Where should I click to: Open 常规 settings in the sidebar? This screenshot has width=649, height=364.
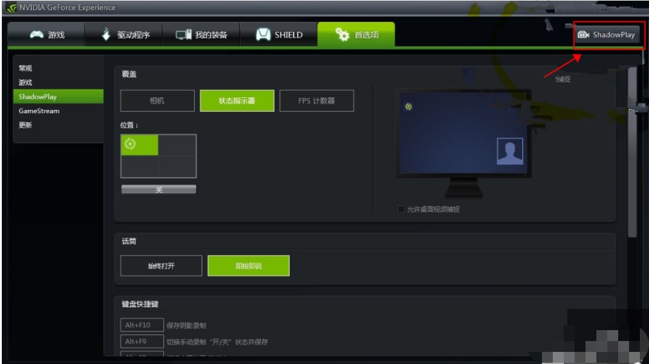click(x=25, y=68)
